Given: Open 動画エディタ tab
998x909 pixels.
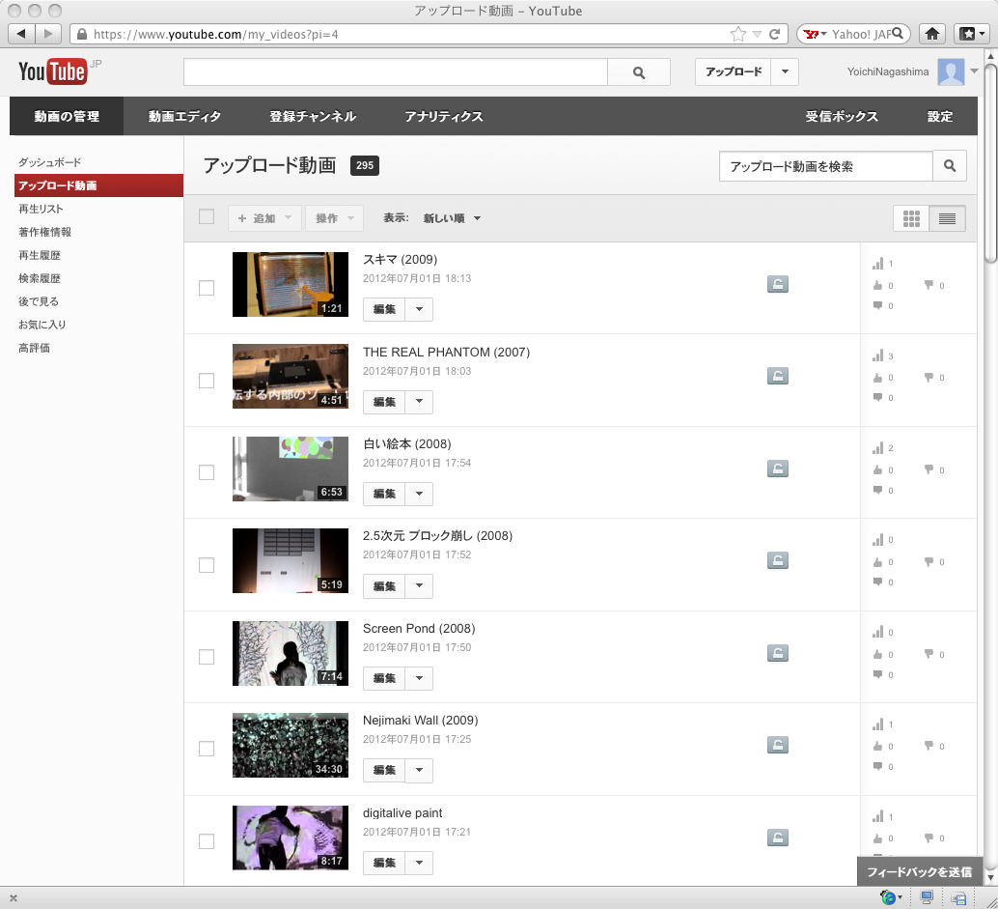Looking at the screenshot, I should coord(184,116).
